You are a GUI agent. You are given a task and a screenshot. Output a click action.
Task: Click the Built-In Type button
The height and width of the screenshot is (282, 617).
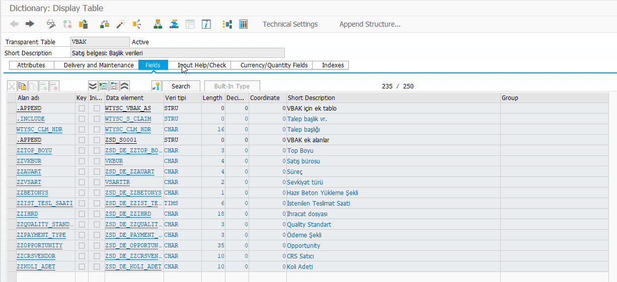click(232, 86)
